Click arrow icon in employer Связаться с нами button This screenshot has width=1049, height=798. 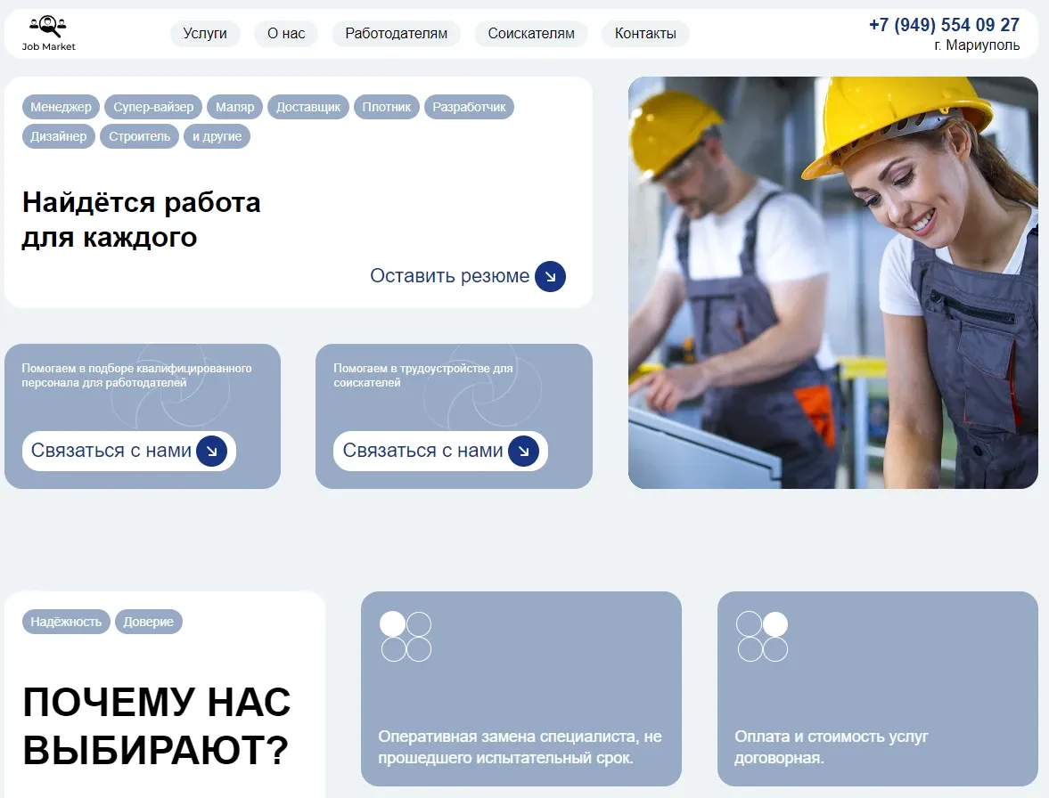(x=211, y=452)
